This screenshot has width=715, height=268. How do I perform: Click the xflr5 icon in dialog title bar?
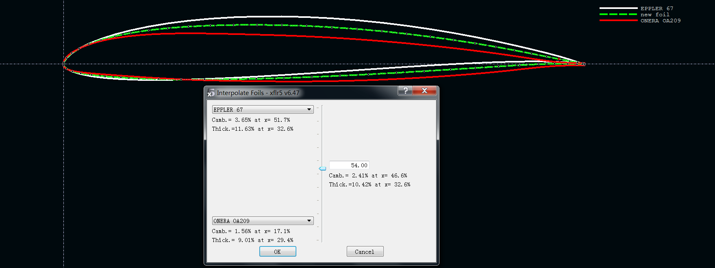coord(211,93)
